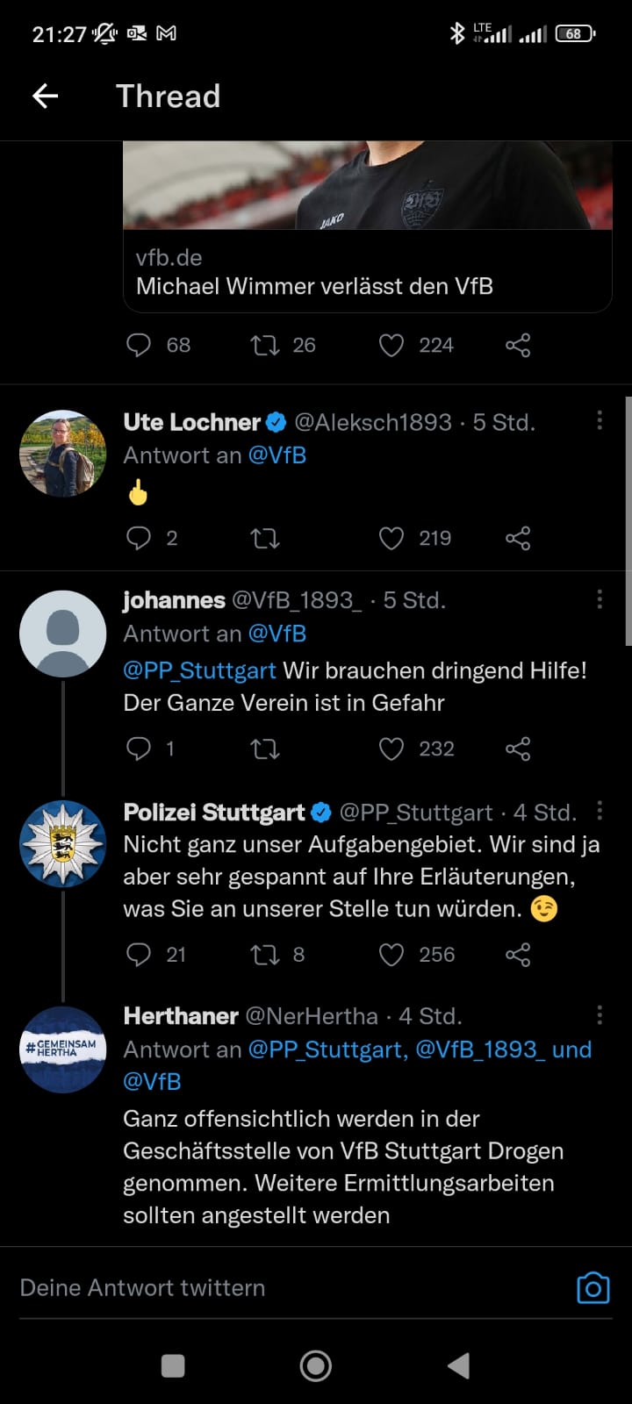632x1404 pixels.
Task: Open replies on the VfB main tweet
Action: (139, 345)
